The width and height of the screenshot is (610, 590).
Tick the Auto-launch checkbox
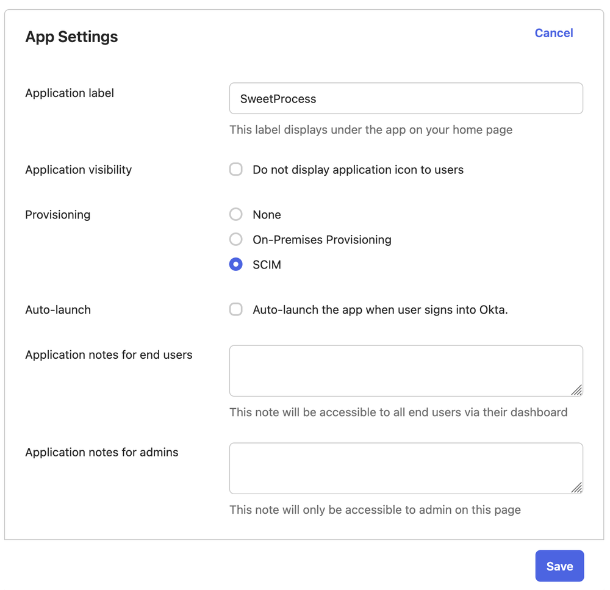pyautogui.click(x=235, y=309)
